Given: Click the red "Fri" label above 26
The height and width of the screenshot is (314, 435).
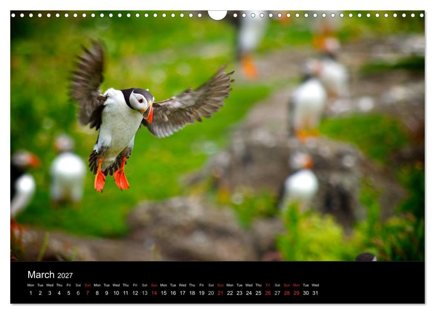Looking at the screenshot, I should (268, 285).
